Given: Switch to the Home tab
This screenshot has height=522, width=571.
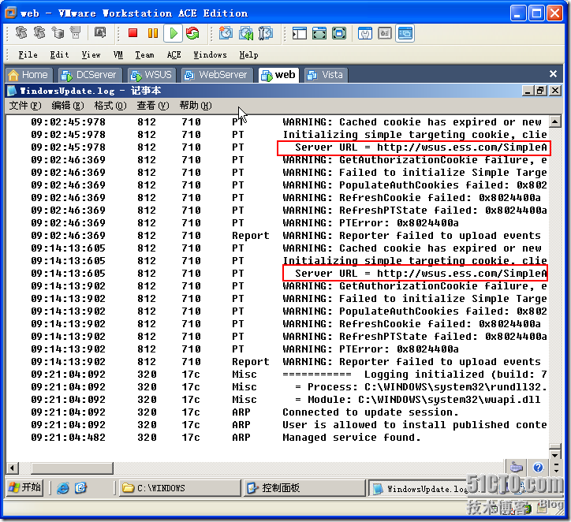Looking at the screenshot, I should coord(28,76).
